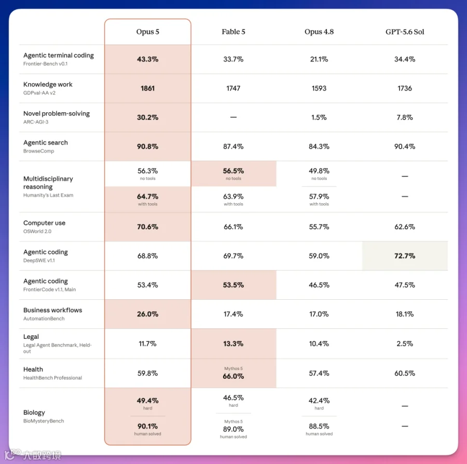This screenshot has width=467, height=464.
Task: Click the Biology BioMysteryBench row label
Action: 44,416
